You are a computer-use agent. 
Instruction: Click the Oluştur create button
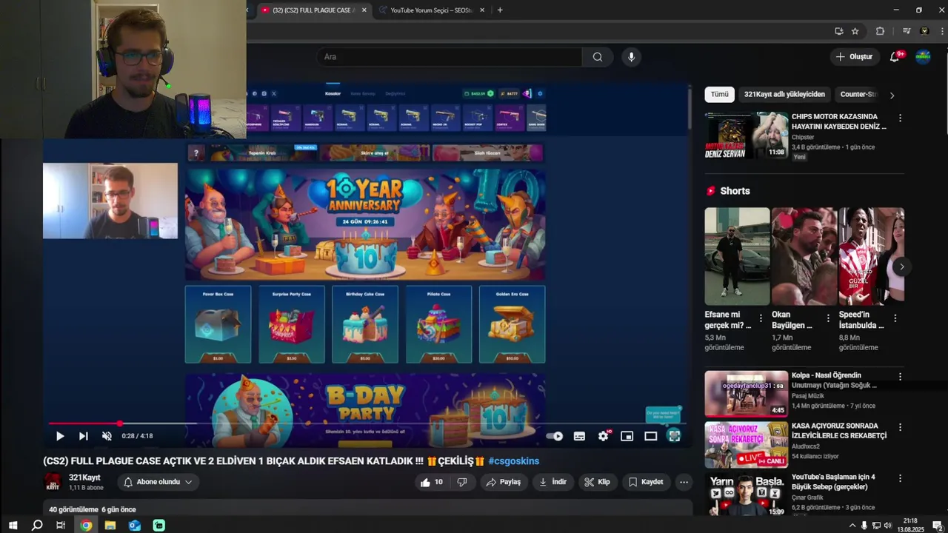(x=854, y=57)
